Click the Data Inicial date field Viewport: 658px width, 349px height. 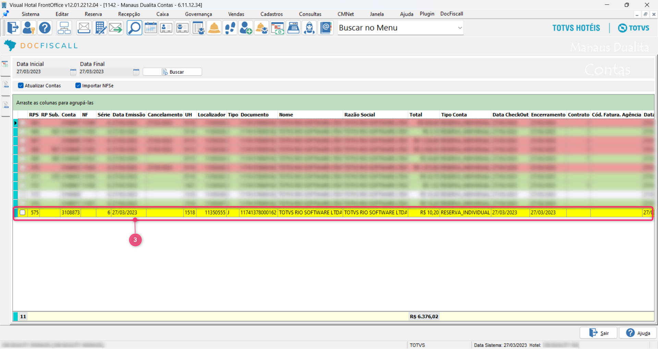[42, 72]
